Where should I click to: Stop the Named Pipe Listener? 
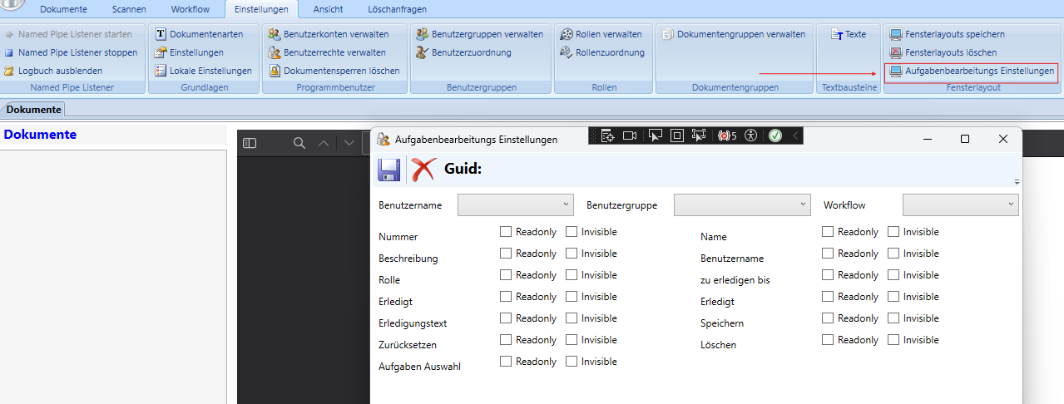click(71, 52)
